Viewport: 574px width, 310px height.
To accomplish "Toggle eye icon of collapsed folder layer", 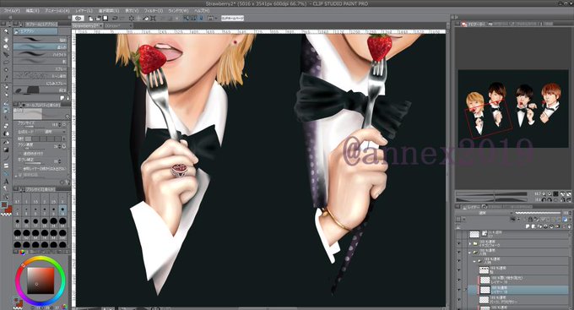I will pos(459,243).
